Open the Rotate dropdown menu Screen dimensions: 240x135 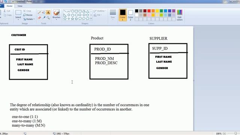29,19
